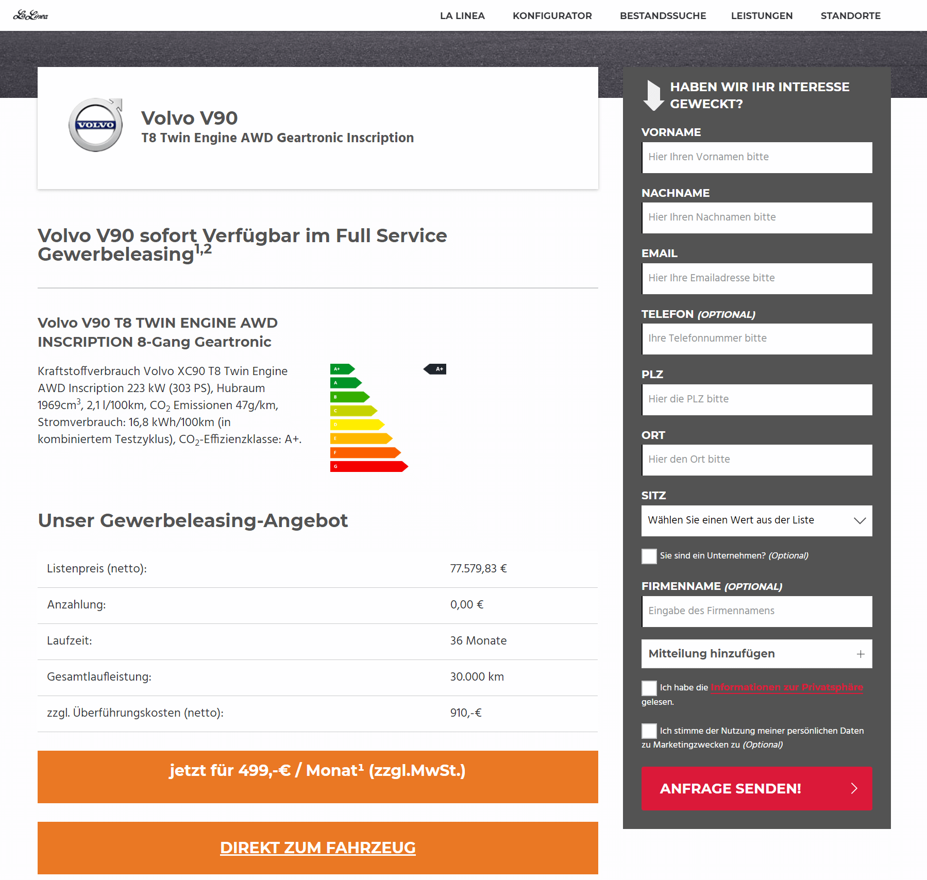
Task: Open the KONFIGURATOR menu item
Action: [x=552, y=15]
